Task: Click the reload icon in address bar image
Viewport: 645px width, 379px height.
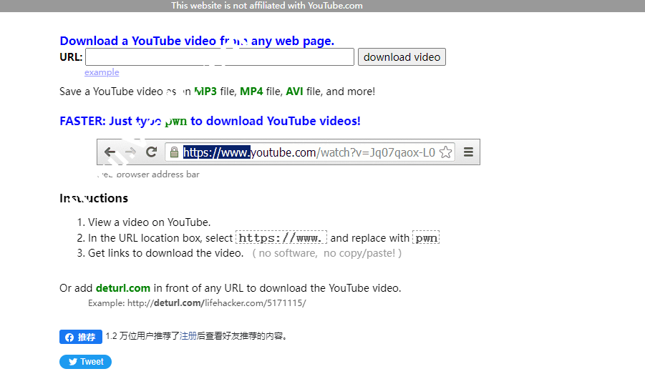Action: (x=151, y=152)
